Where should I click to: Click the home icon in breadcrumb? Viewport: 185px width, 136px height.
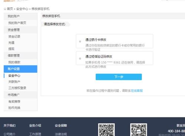5,9
